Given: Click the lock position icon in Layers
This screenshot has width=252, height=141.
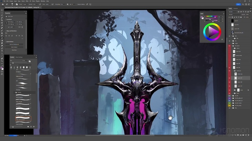Looking at the screenshot, I should click(x=237, y=17).
